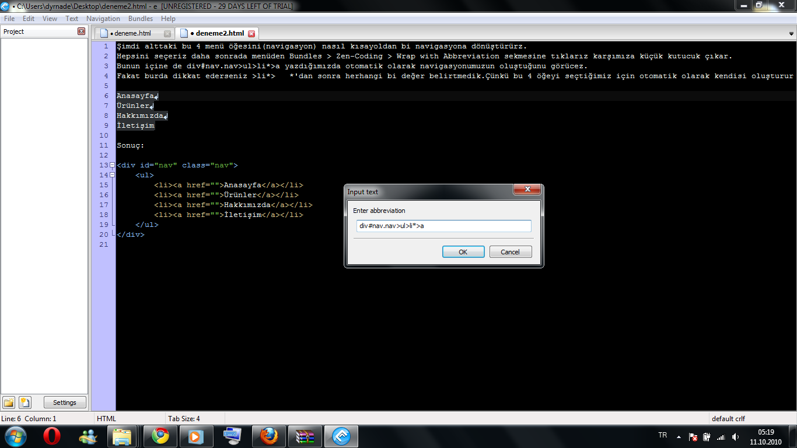Switch to the deneme.html tab
The image size is (797, 448).
132,33
